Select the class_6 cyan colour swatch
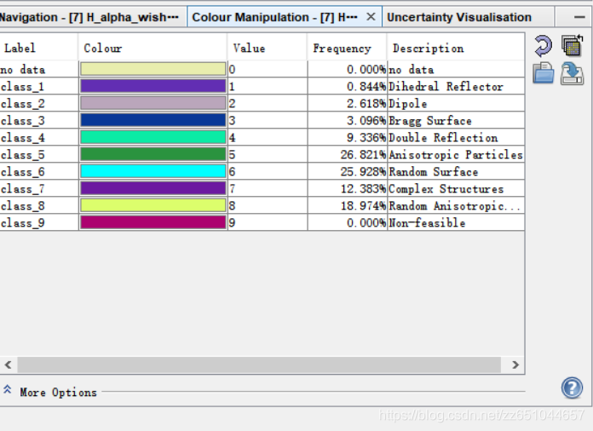This screenshot has width=593, height=431. (153, 171)
